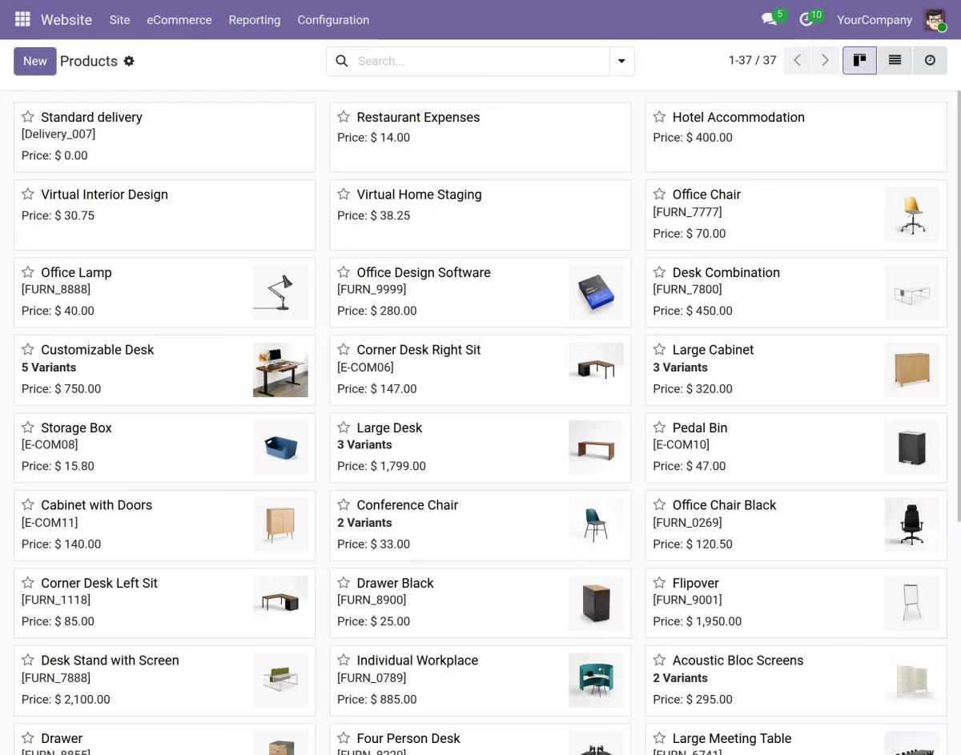Mark Desk Combination as favorite
This screenshot has width=961, height=755.
coord(659,272)
